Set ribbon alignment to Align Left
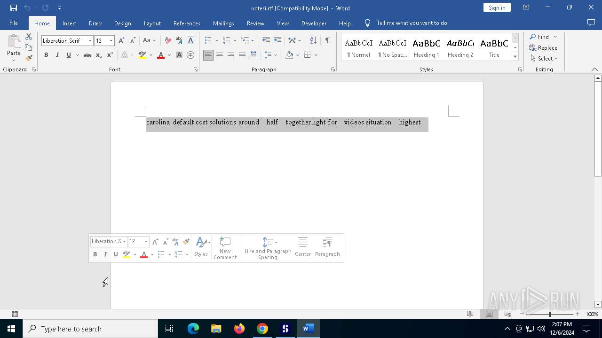602x338 pixels. click(208, 55)
